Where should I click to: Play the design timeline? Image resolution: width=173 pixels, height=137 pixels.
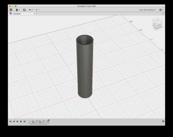pos(21,121)
